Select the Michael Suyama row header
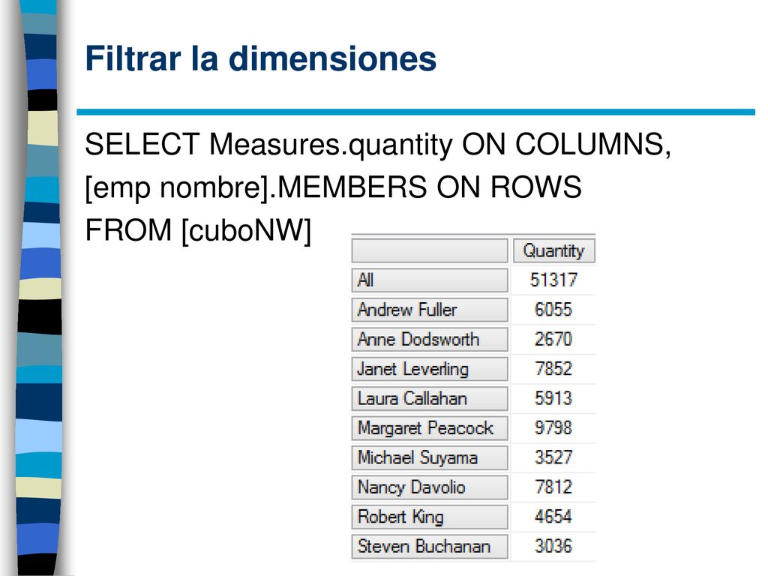Screen dimensions: 768x576 (430, 458)
